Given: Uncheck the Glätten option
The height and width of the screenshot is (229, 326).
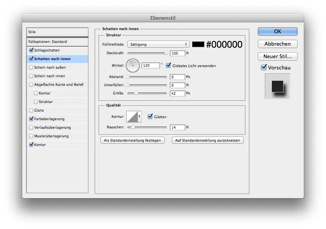Looking at the screenshot, I should click(x=150, y=116).
